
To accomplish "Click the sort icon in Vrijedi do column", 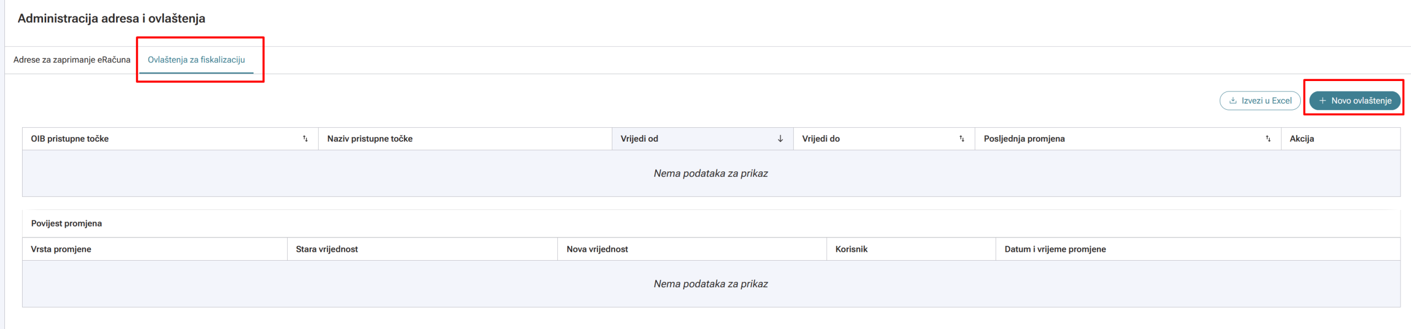I will coord(962,139).
